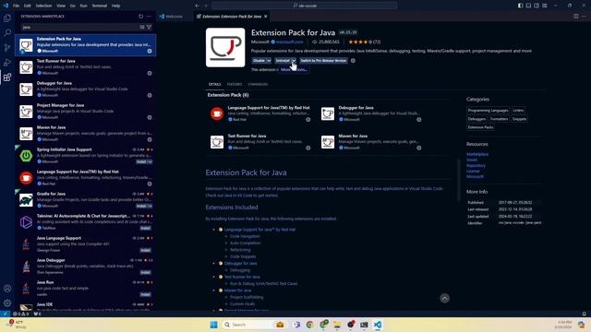Click Switch to Pre-Release Version button
591x332 pixels.
click(323, 61)
